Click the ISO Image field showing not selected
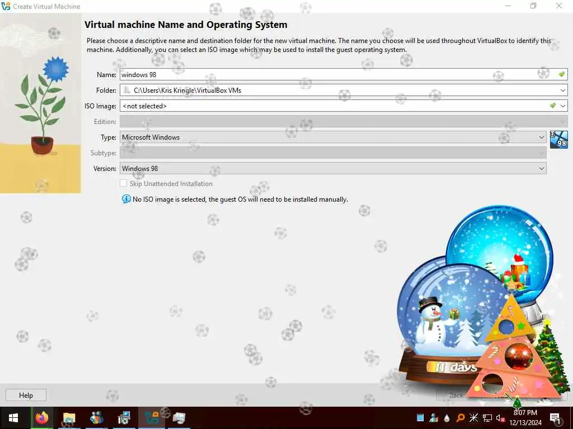Viewport: 573px width, 429px height. pos(344,106)
